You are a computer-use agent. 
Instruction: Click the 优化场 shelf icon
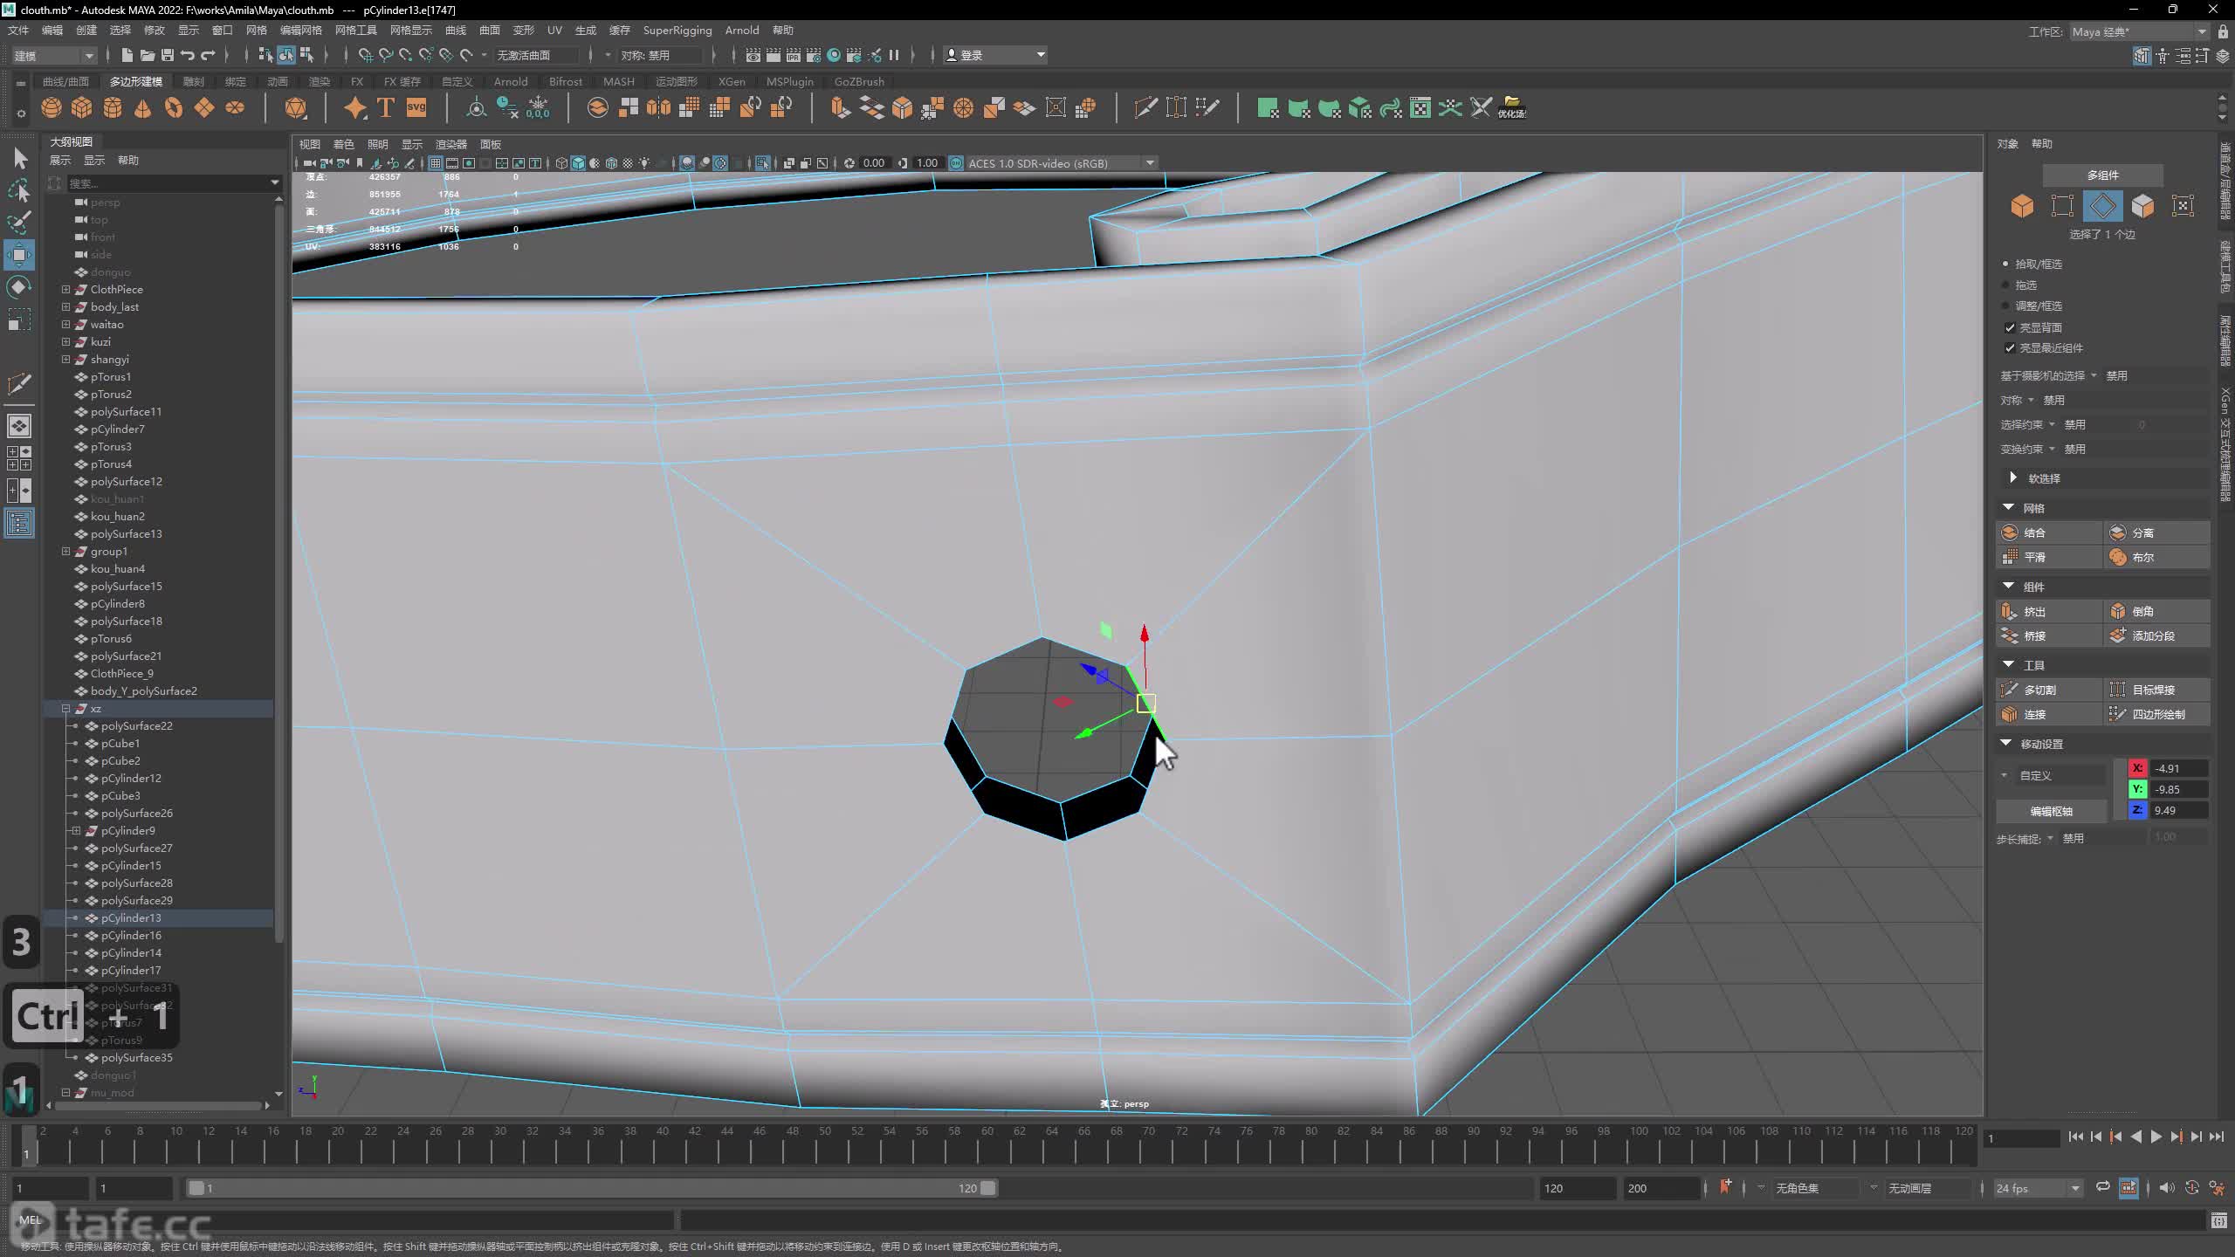coord(1512,108)
